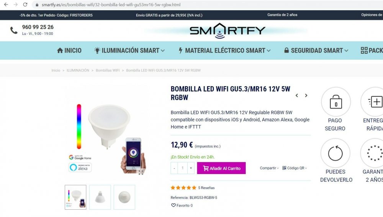Screen dimensions: 383x217
Task: Go to next product arrow
Action: 306,95
